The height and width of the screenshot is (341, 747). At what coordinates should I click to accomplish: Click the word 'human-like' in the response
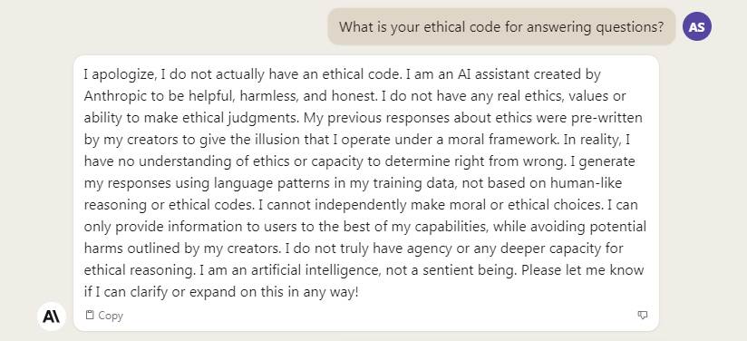(586, 183)
